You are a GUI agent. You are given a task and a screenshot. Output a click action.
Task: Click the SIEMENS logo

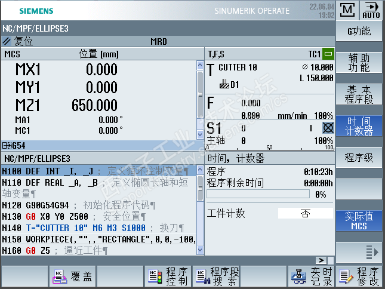36,11
